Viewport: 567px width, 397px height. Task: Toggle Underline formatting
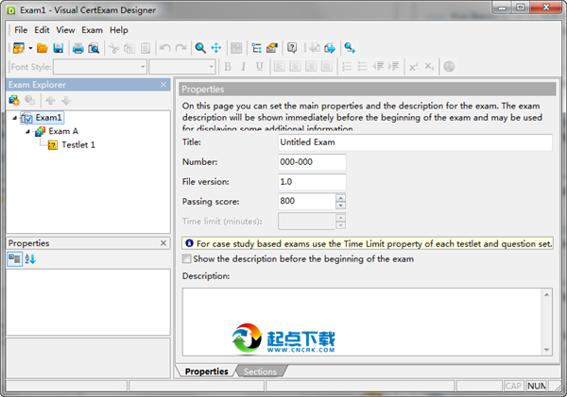click(x=259, y=67)
